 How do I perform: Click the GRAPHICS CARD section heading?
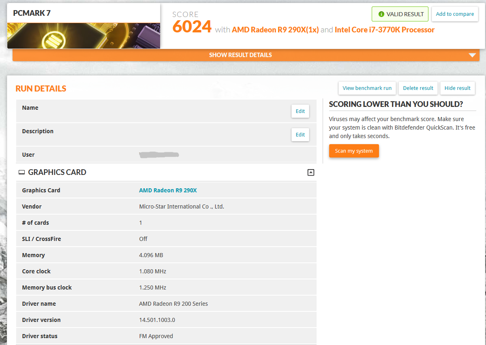pyautogui.click(x=57, y=172)
